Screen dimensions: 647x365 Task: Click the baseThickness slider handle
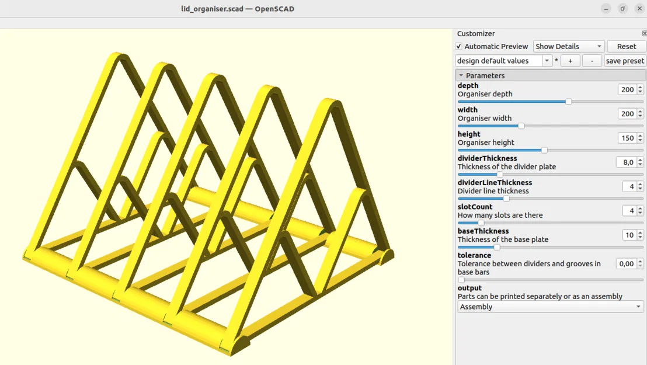click(x=497, y=248)
